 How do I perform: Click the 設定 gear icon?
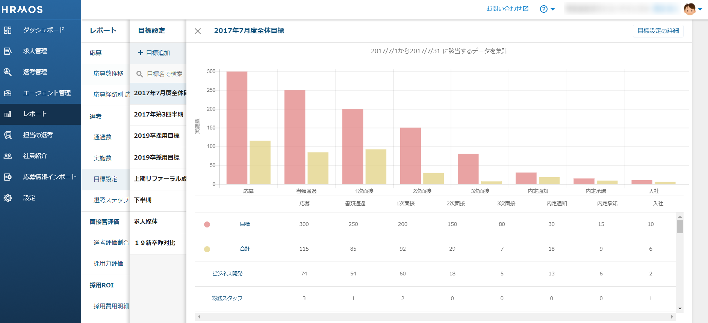click(8, 198)
